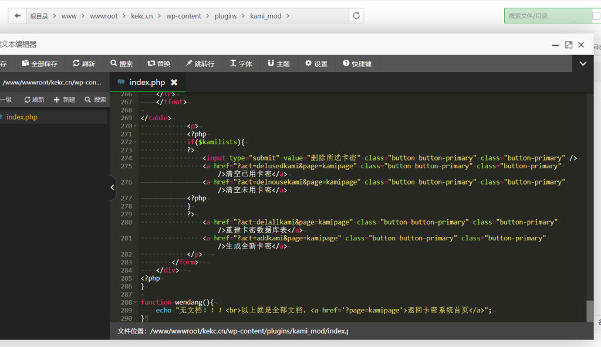601x347 pixels.
Task: Open 搜索 (search) in the top editor toolbar
Action: coord(121,63)
